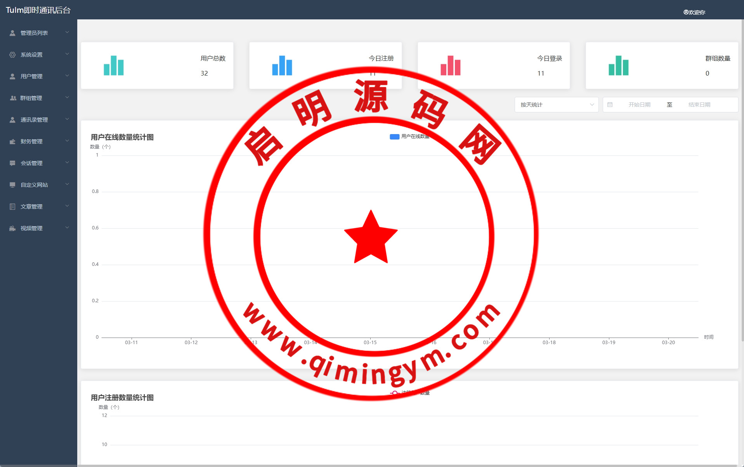Screen dimensions: 744x467
Task: Click the administrator list person icon
Action: [12, 33]
